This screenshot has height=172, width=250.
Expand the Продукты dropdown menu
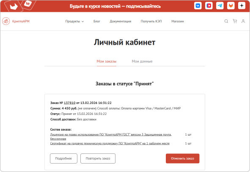(x=74, y=21)
